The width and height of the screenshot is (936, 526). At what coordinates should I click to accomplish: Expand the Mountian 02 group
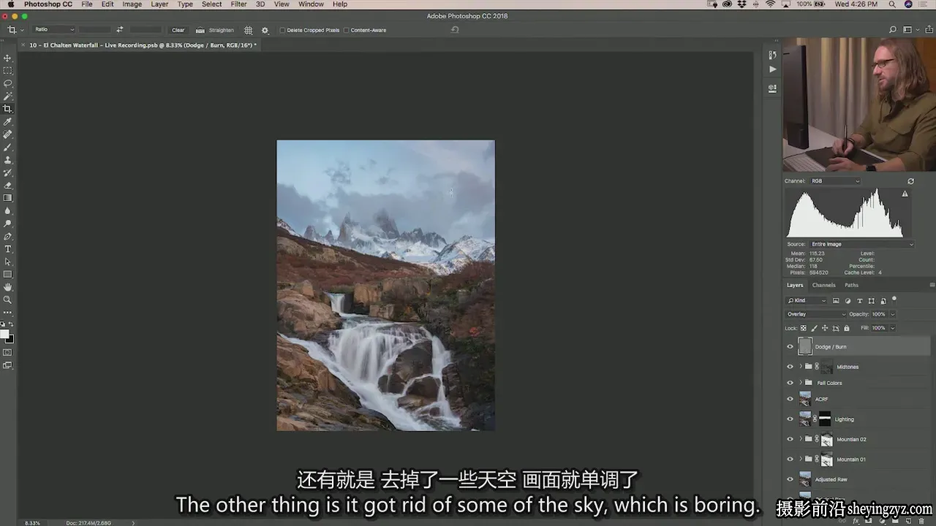[x=801, y=439]
